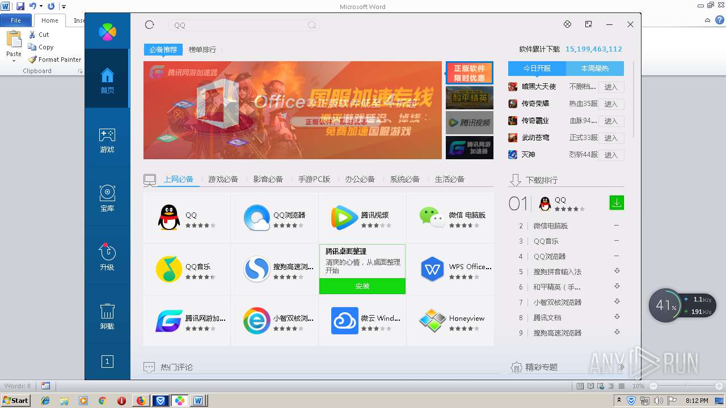Click 进入 button for 传奇霸业

[x=611, y=121]
